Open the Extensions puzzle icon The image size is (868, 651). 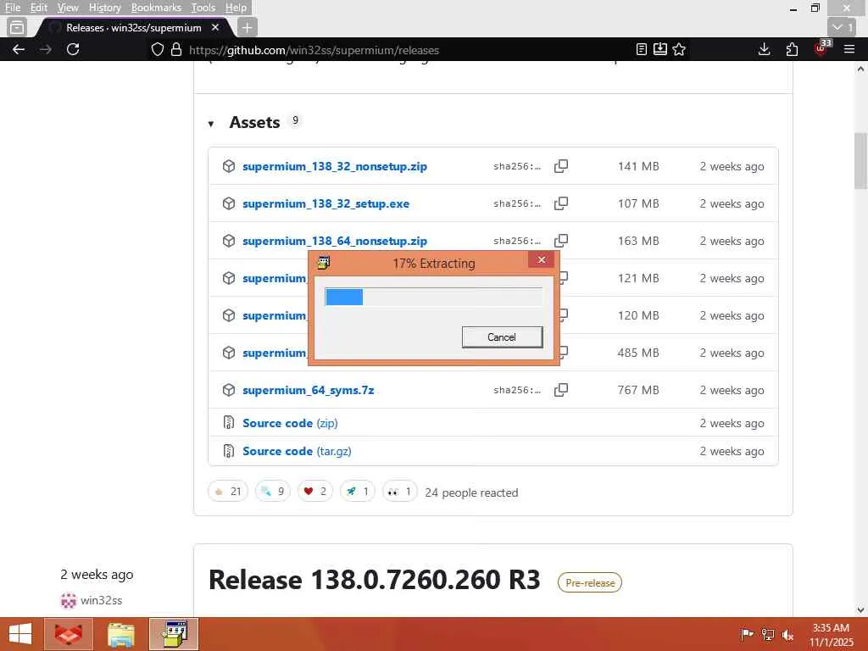pos(793,49)
